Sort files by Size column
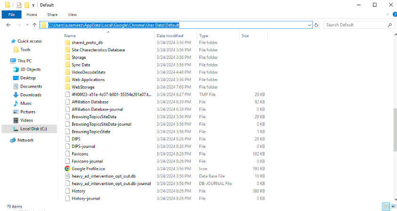The image size is (397, 211). click(245, 36)
